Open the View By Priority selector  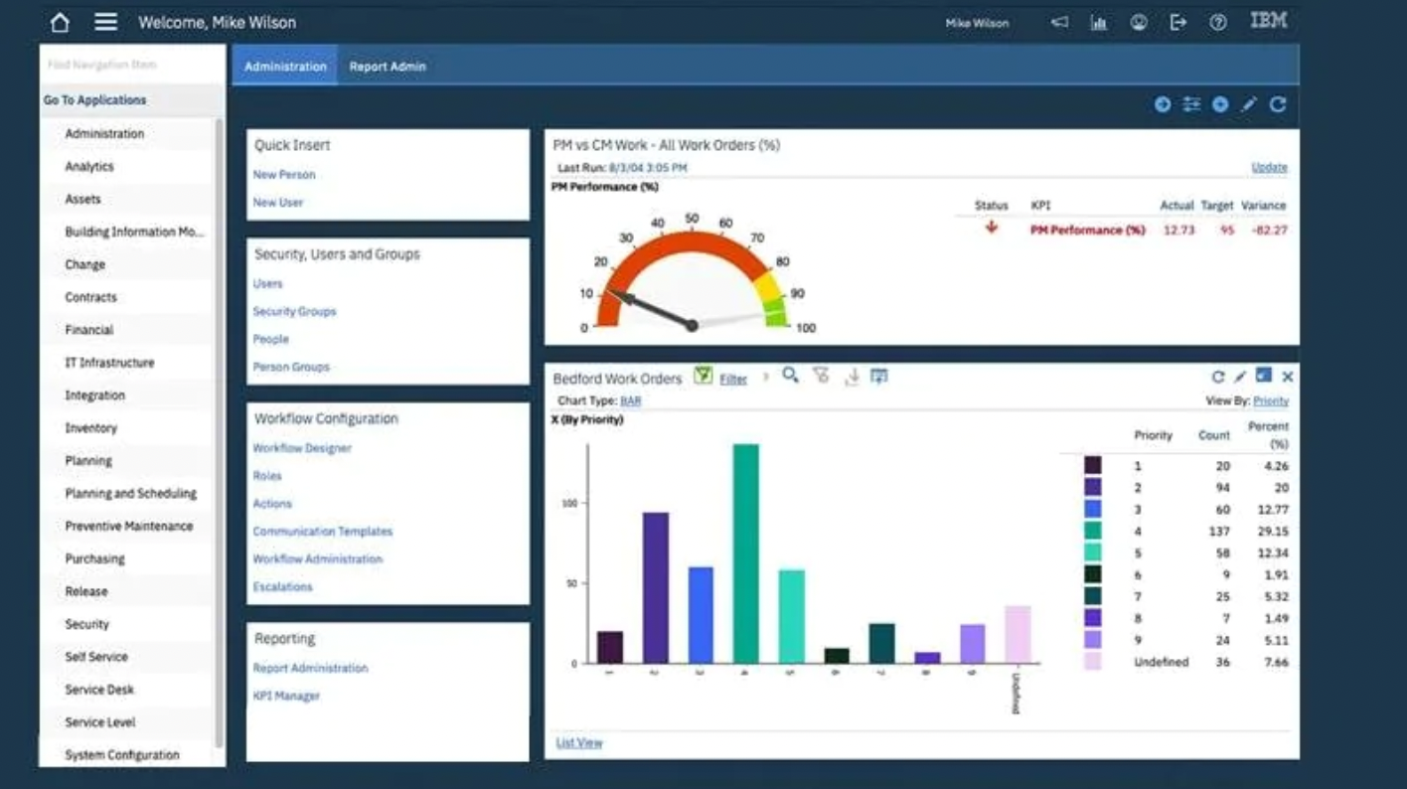tap(1270, 401)
